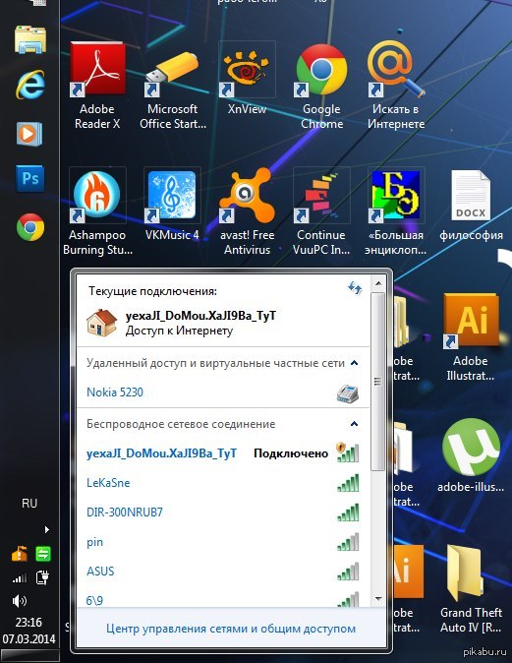Click the network signal tray icon
512x663 pixels.
19,577
